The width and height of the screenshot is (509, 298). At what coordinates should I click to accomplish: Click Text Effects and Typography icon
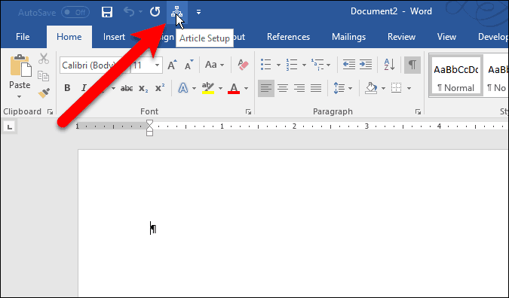click(183, 88)
